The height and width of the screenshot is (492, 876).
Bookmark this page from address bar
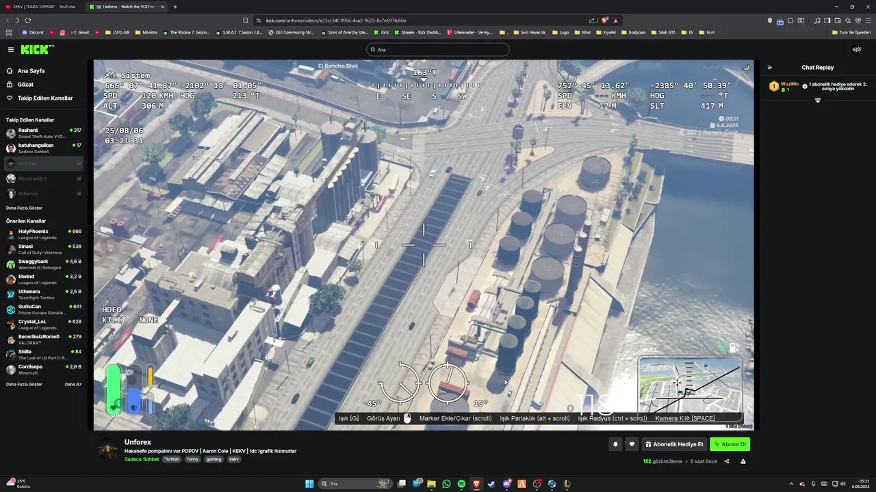pos(245,20)
